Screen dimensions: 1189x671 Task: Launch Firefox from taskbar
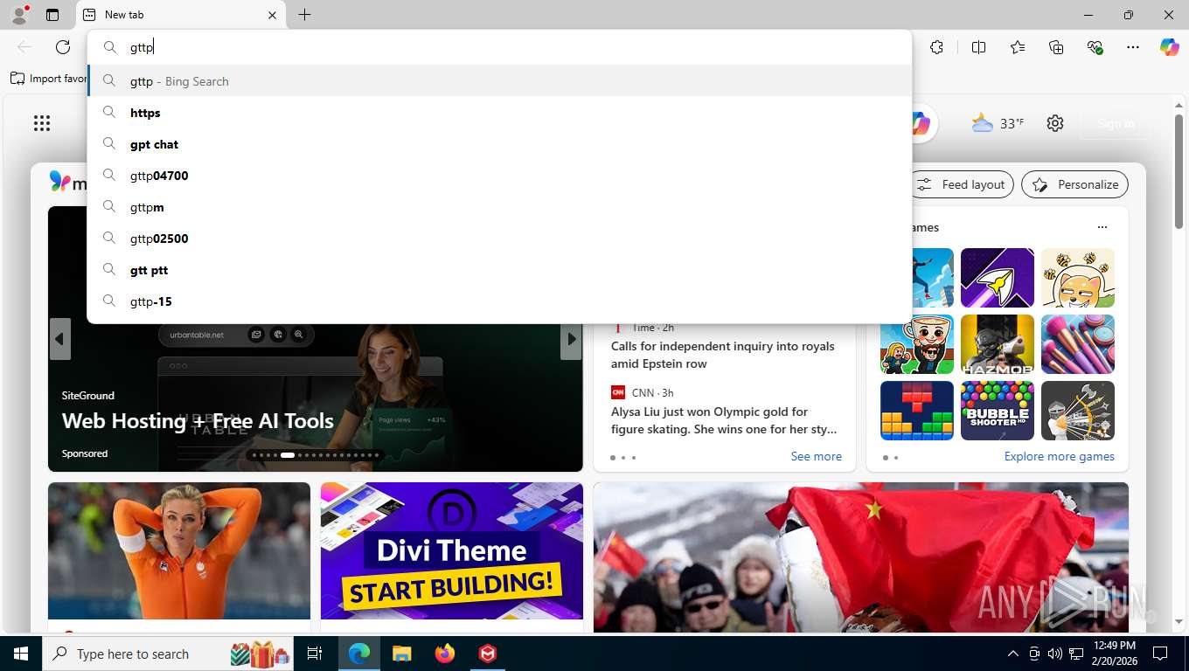click(445, 654)
